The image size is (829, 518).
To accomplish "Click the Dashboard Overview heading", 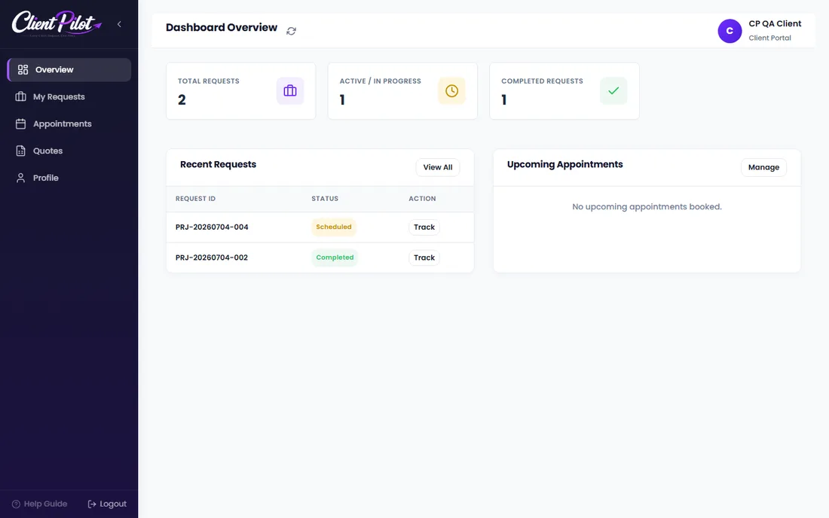I will (222, 27).
